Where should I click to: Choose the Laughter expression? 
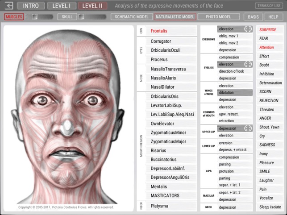[x=270, y=180]
